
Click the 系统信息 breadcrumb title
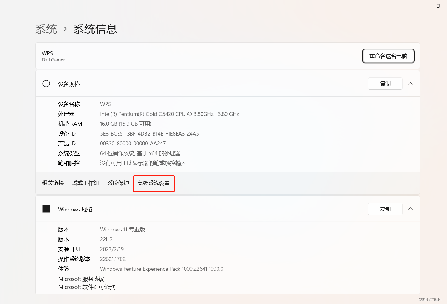tap(95, 29)
